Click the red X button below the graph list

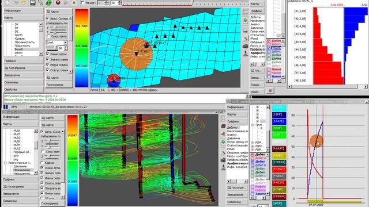[270, 90]
